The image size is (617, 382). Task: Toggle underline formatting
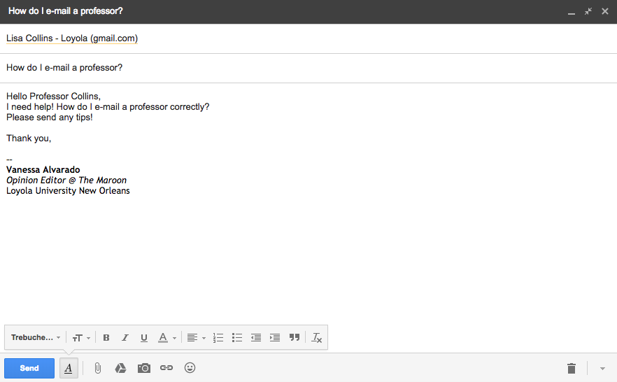pos(143,337)
